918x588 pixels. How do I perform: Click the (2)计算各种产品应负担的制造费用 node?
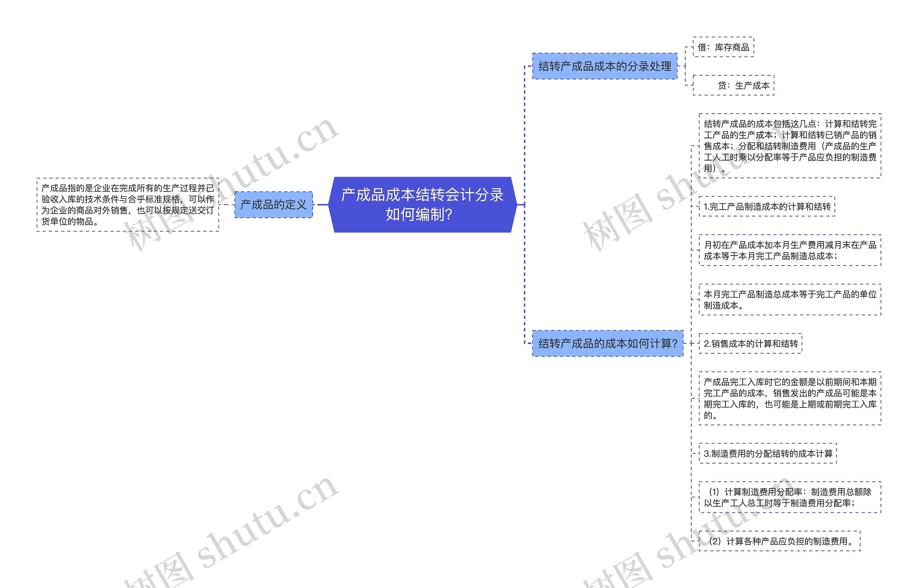click(780, 541)
